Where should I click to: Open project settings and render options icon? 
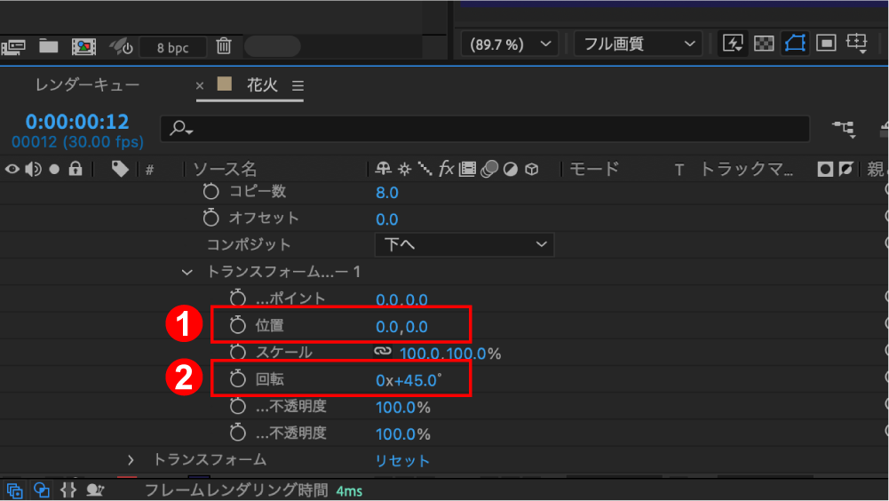121,46
